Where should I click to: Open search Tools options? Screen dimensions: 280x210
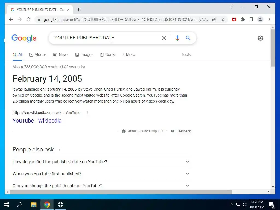[186, 54]
